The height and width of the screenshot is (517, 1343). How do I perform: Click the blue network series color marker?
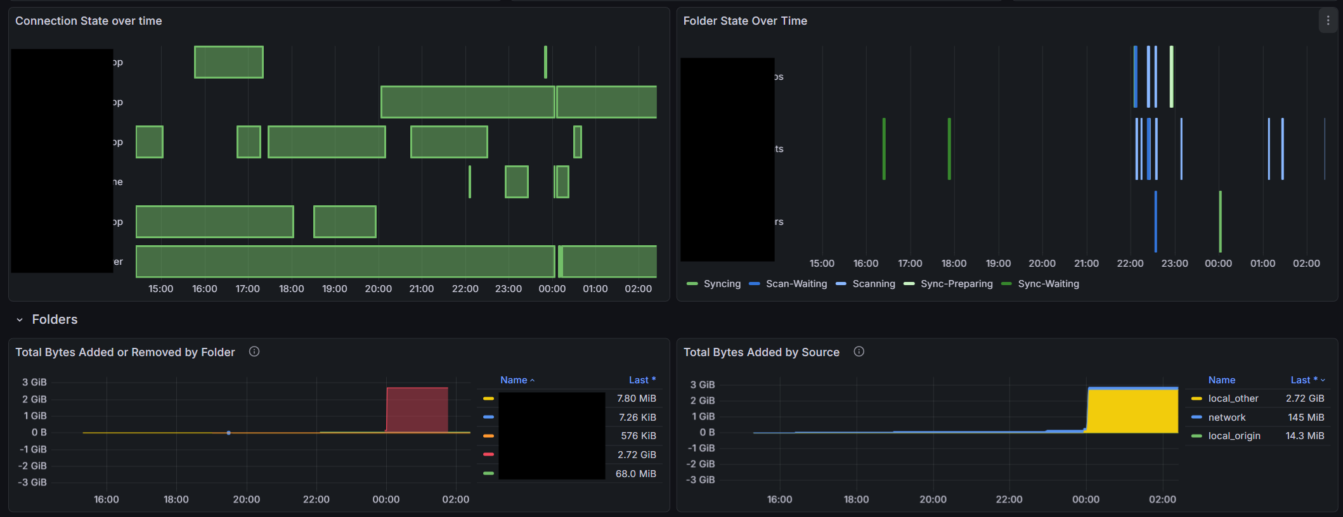click(1197, 417)
